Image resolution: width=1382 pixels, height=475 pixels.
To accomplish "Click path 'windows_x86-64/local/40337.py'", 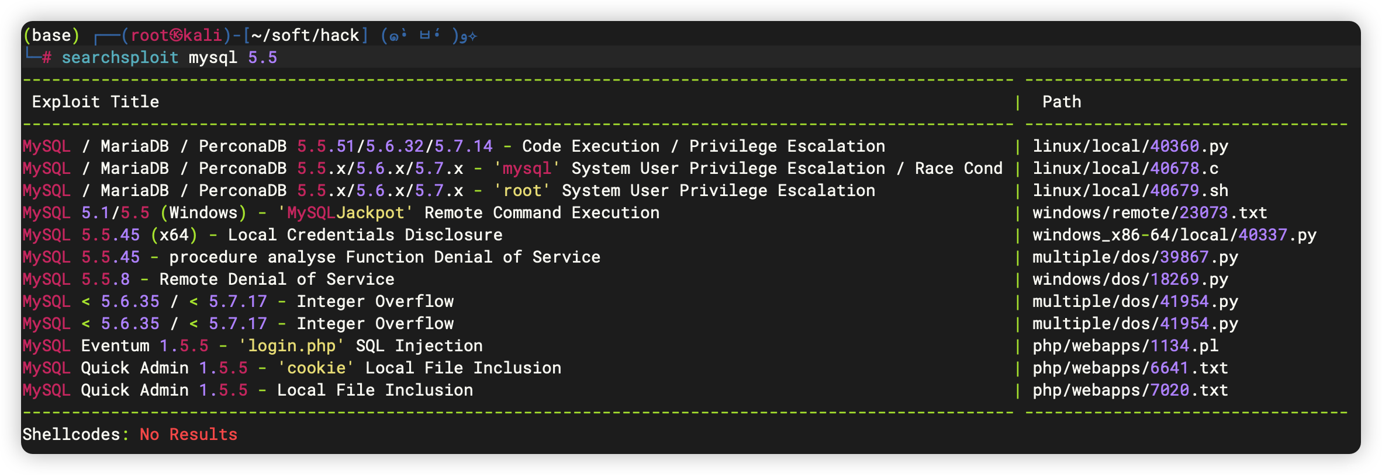I will click(1174, 235).
